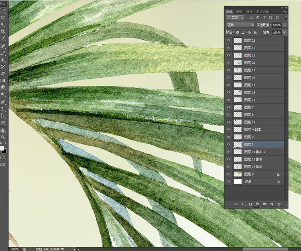Hide the 背景 layer
The image size is (301, 251).
(228, 181)
